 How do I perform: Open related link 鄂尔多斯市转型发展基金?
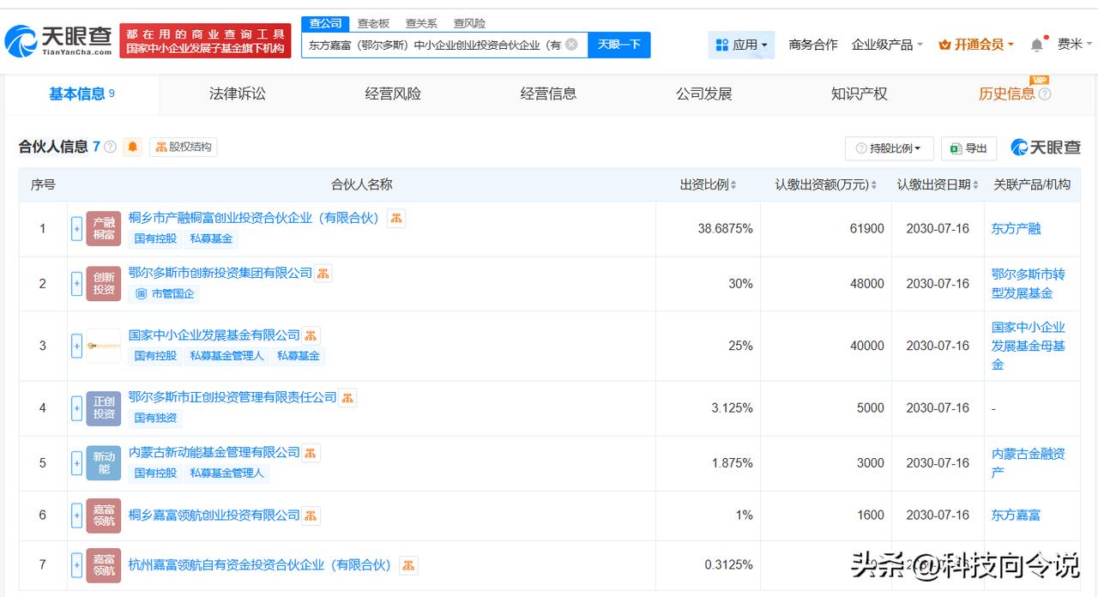click(1028, 284)
